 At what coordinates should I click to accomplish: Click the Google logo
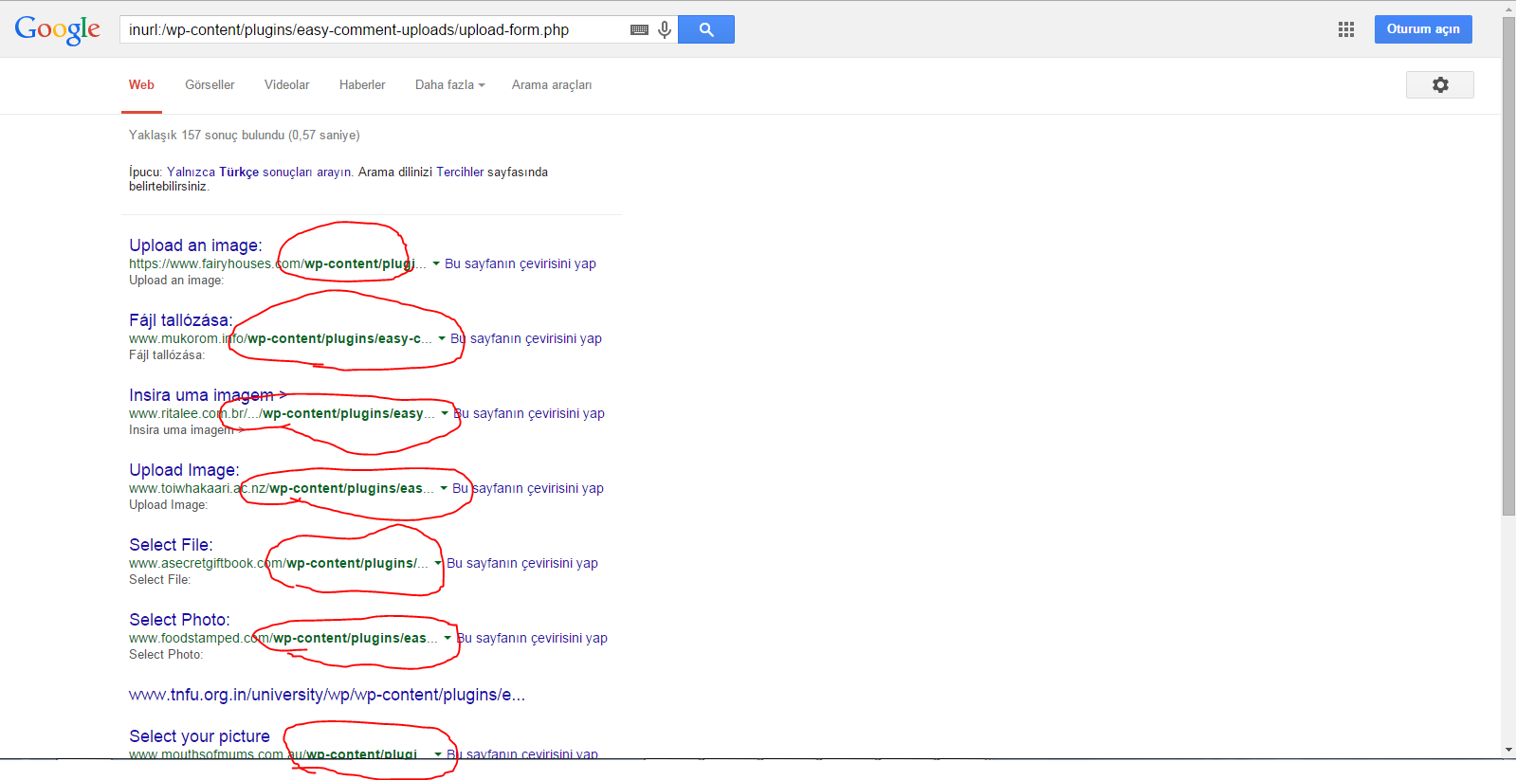point(58,30)
